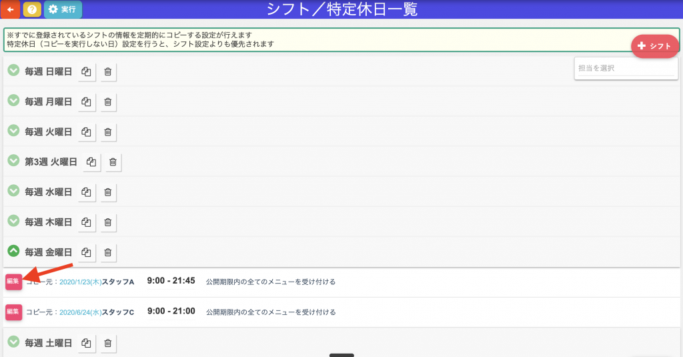Viewport: 683px width, 357px height.
Task: Click the orange back arrow button
Action: [10, 9]
